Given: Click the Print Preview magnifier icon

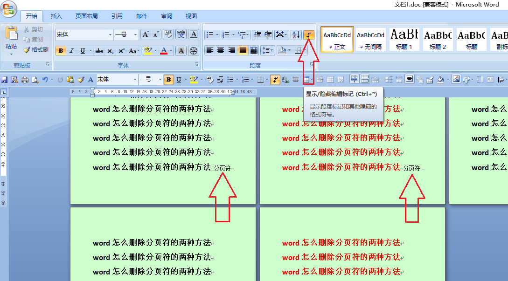Looking at the screenshot, I should pyautogui.click(x=35, y=80).
